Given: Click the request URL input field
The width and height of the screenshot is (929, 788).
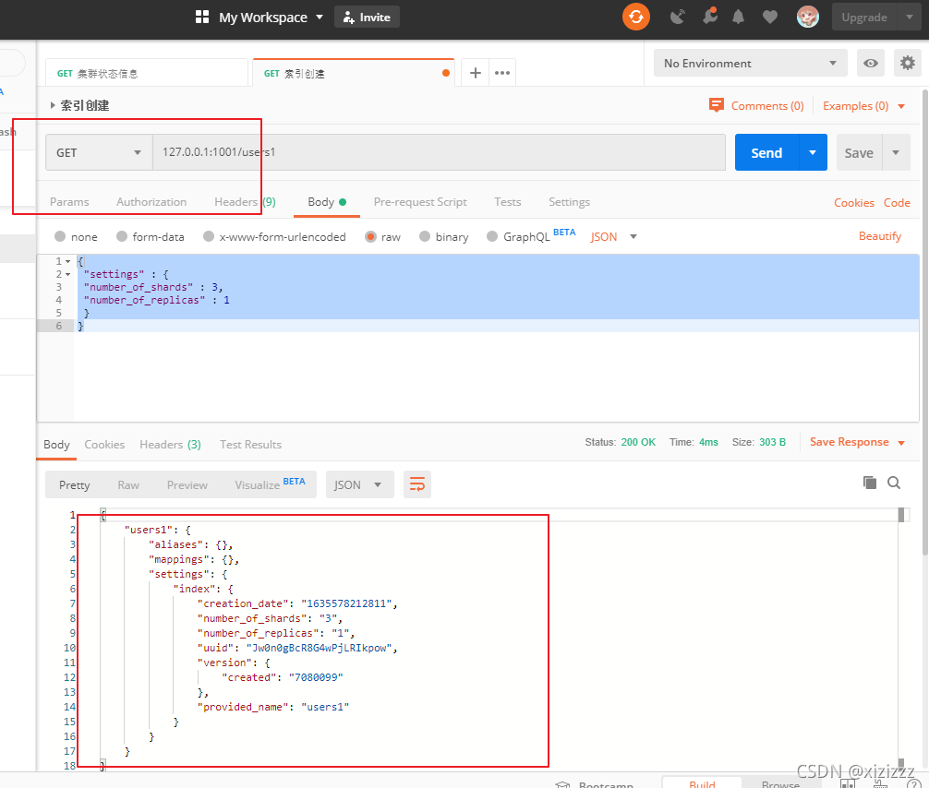Looking at the screenshot, I should (439, 153).
